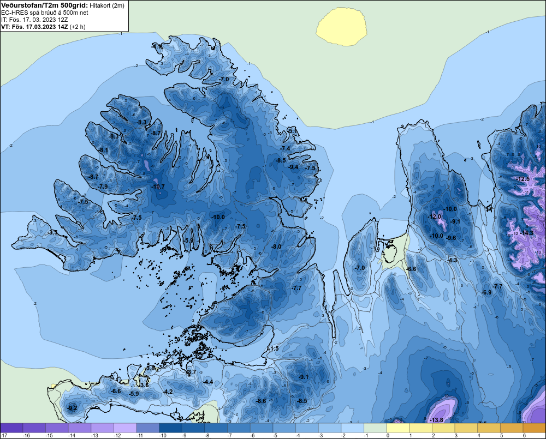Screen dimensions: 546x439
Task: Click the legend swatch between -11 and -10
Action: coord(148,428)
